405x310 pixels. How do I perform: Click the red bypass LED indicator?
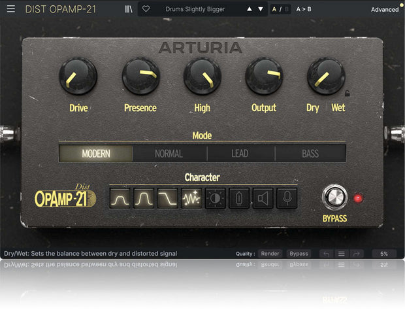(358, 198)
